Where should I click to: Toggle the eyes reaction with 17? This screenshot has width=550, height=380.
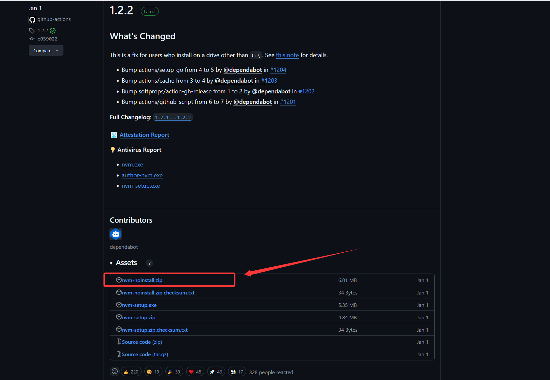(237, 372)
